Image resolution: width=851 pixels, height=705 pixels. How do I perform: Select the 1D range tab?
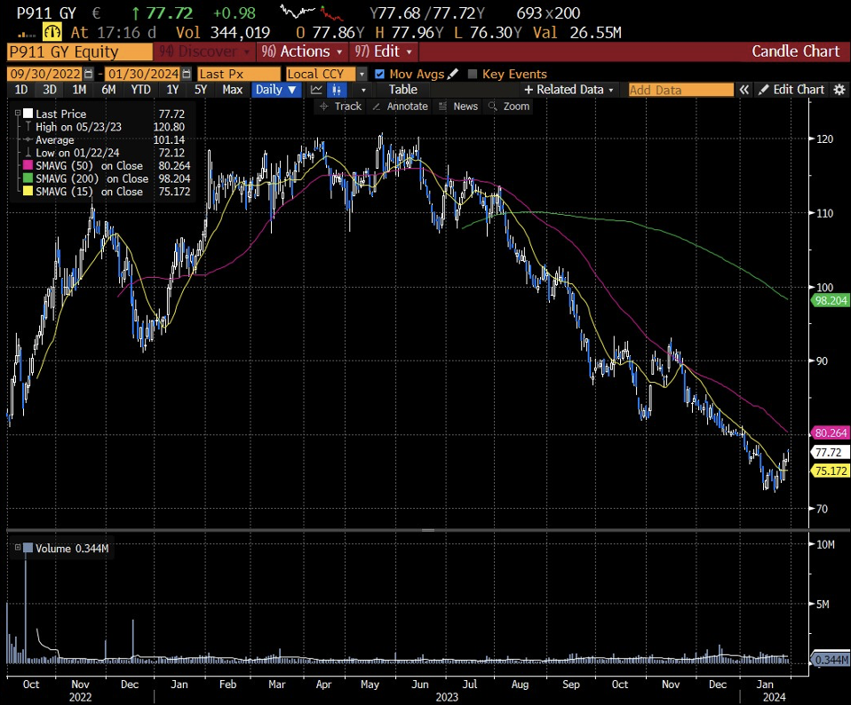(x=21, y=90)
